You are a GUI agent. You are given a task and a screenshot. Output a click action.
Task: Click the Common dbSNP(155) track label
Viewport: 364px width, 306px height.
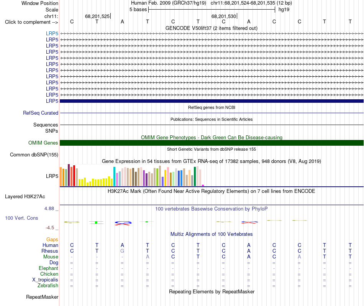34,155
